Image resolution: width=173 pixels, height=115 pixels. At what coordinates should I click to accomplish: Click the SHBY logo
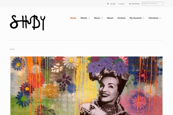28,22
